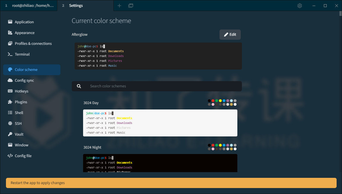The width and height of the screenshot is (342, 194).
Task: Open Terminal settings section
Action: click(22, 54)
